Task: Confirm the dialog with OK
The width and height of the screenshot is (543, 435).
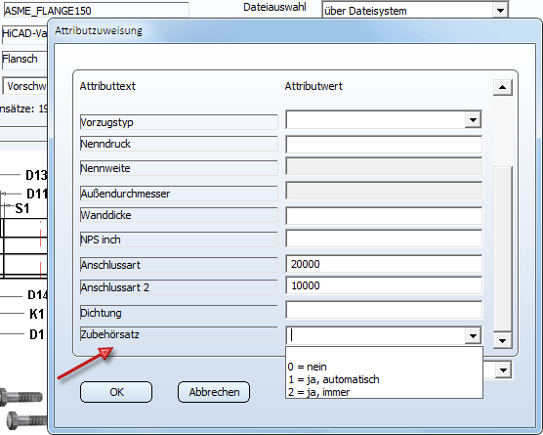Action: tap(116, 392)
